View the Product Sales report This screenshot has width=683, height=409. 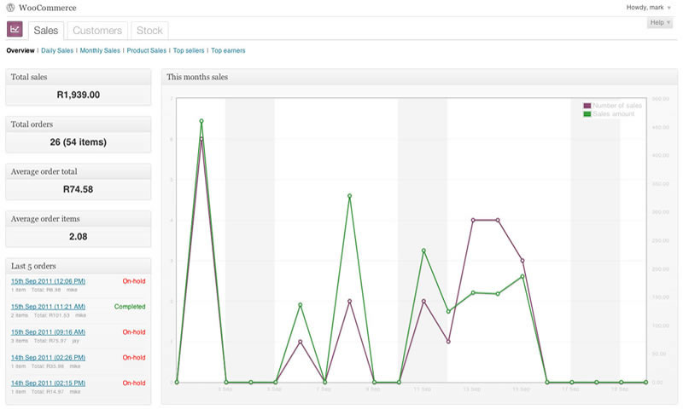(x=146, y=51)
